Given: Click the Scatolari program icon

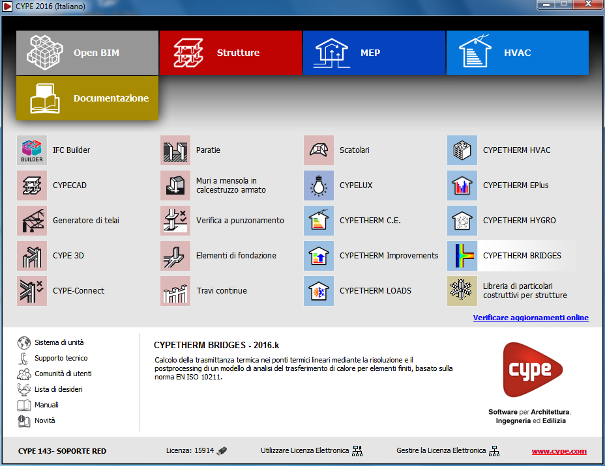Looking at the screenshot, I should click(319, 150).
